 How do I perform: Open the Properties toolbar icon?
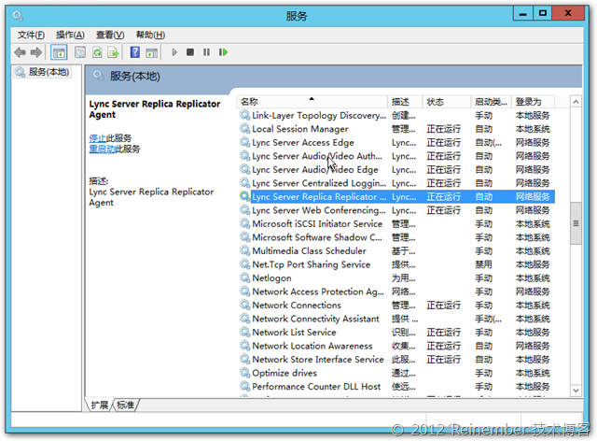[80, 52]
